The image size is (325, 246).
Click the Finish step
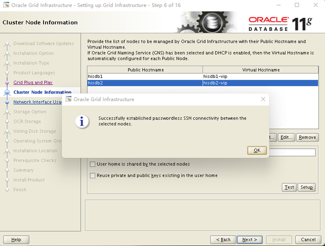[x=20, y=189]
